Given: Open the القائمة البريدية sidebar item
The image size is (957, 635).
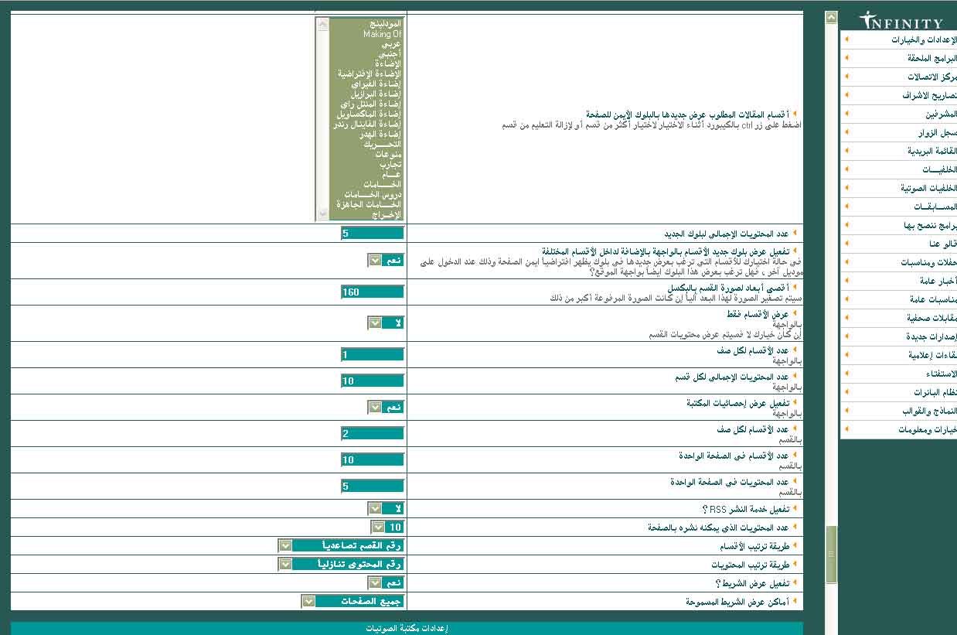Looking at the screenshot, I should pos(899,152).
